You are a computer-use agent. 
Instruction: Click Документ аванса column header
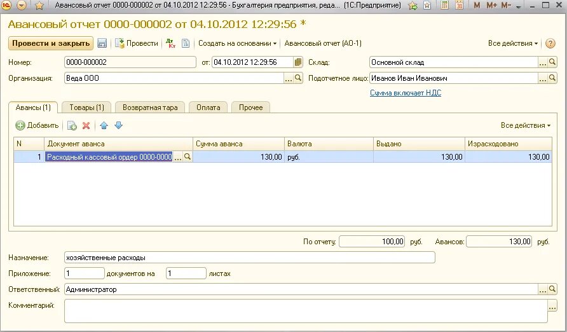(x=119, y=144)
